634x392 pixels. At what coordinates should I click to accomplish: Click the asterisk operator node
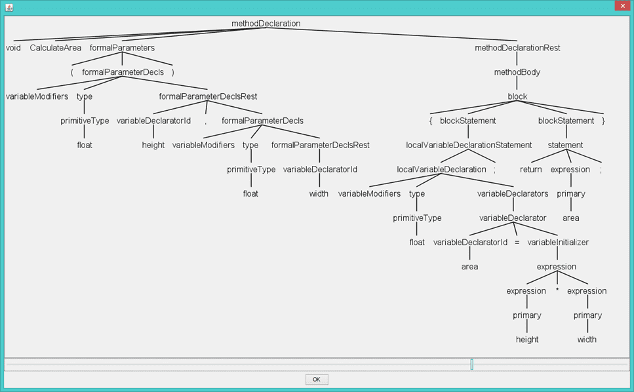pyautogui.click(x=557, y=290)
